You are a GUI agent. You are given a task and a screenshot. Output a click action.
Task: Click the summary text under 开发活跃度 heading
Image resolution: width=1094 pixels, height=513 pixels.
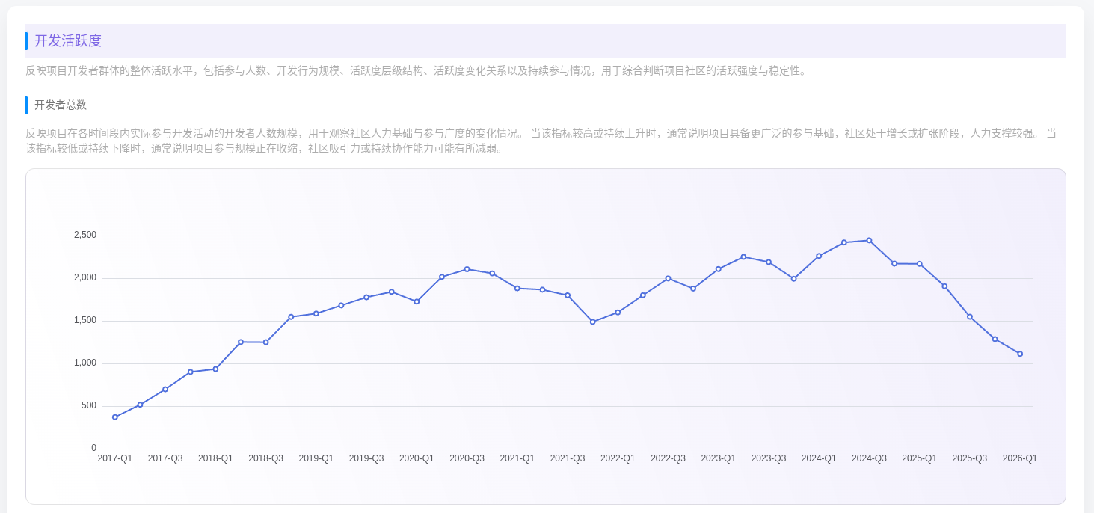pyautogui.click(x=417, y=71)
